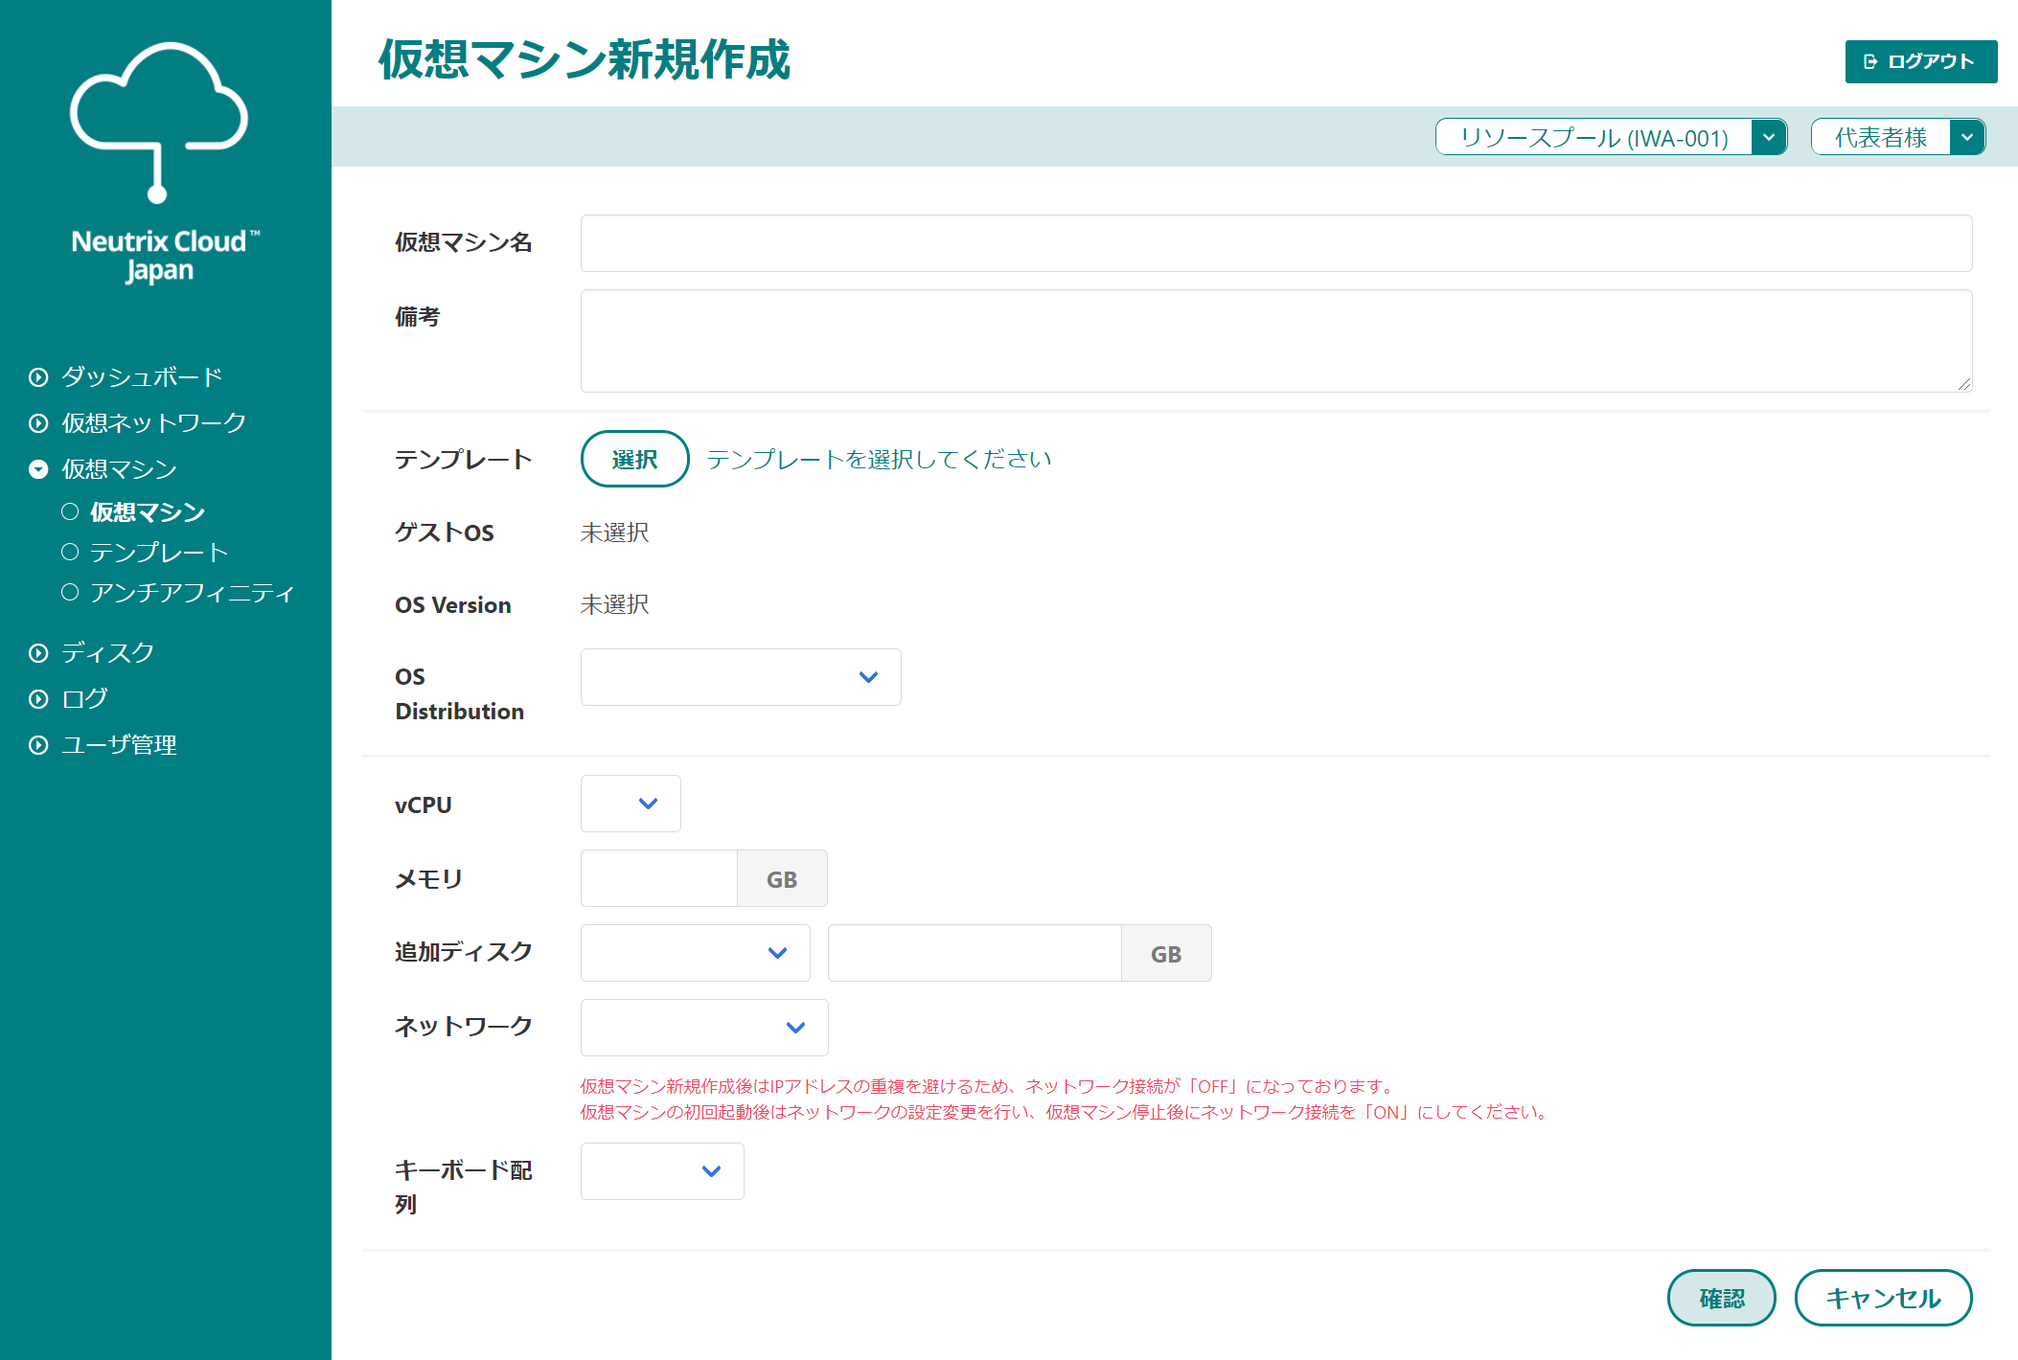Open the vCPU dropdown
This screenshot has height=1360, width=2018.
pyautogui.click(x=631, y=804)
